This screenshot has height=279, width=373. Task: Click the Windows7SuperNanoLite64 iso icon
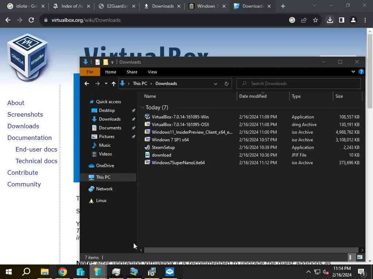(x=148, y=162)
